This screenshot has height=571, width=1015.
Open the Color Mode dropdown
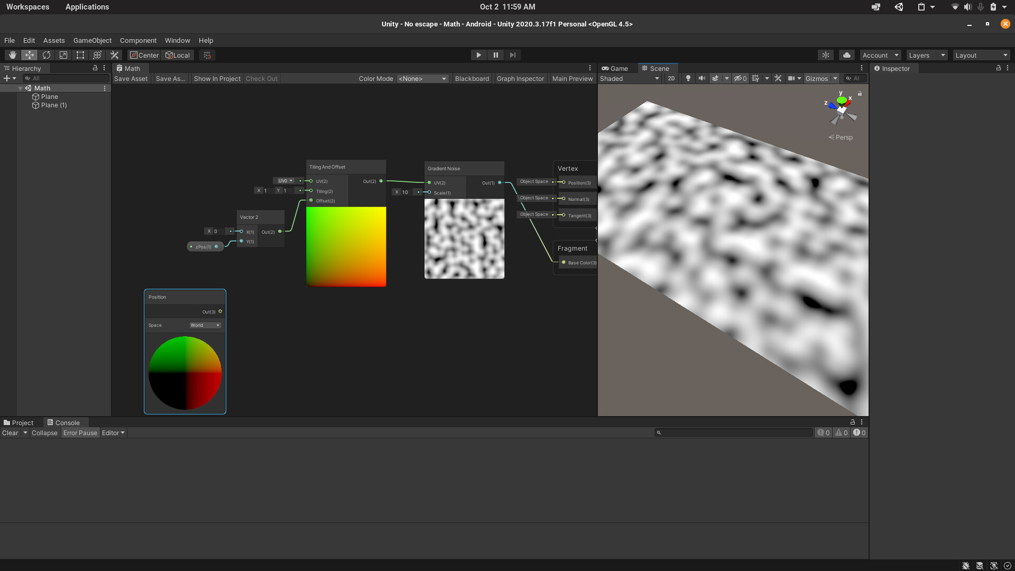click(x=422, y=79)
